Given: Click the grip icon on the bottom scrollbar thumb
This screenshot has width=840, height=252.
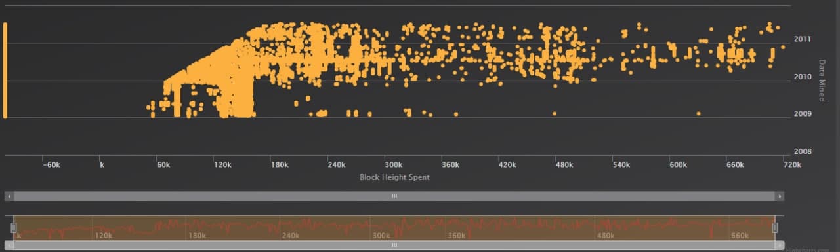Looking at the screenshot, I should (x=394, y=245).
